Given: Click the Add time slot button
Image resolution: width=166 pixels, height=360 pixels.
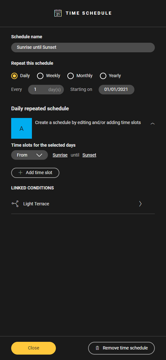Looking at the screenshot, I should tap(35, 173).
